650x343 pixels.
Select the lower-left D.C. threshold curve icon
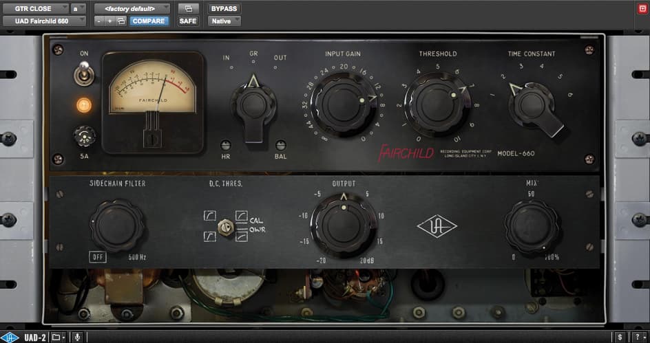(210, 236)
